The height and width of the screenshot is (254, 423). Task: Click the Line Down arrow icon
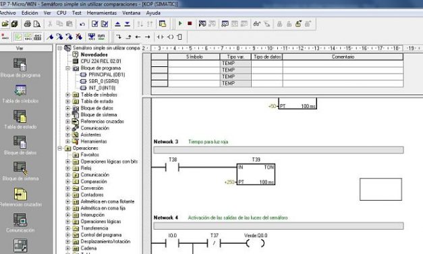(x=119, y=36)
